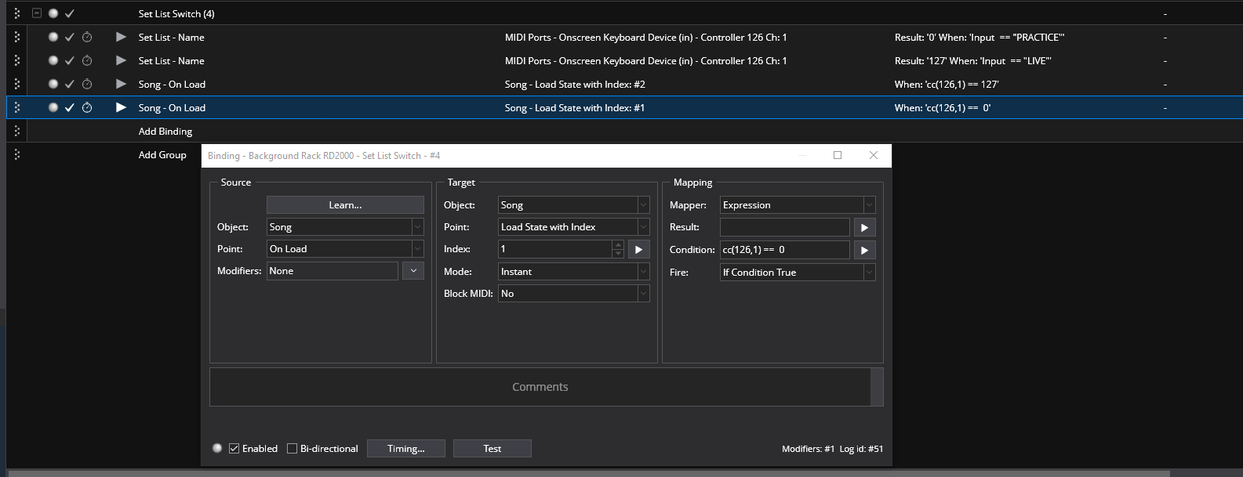Click into the Comments text area
The height and width of the screenshot is (477, 1243).
[540, 387]
